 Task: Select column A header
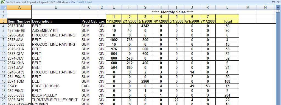(19, 7)
